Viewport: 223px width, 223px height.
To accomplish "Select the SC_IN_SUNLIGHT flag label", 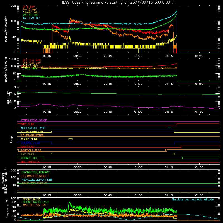I will coord(32,132).
